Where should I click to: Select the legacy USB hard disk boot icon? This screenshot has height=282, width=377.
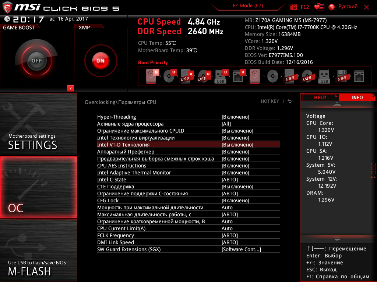[x=290, y=76]
